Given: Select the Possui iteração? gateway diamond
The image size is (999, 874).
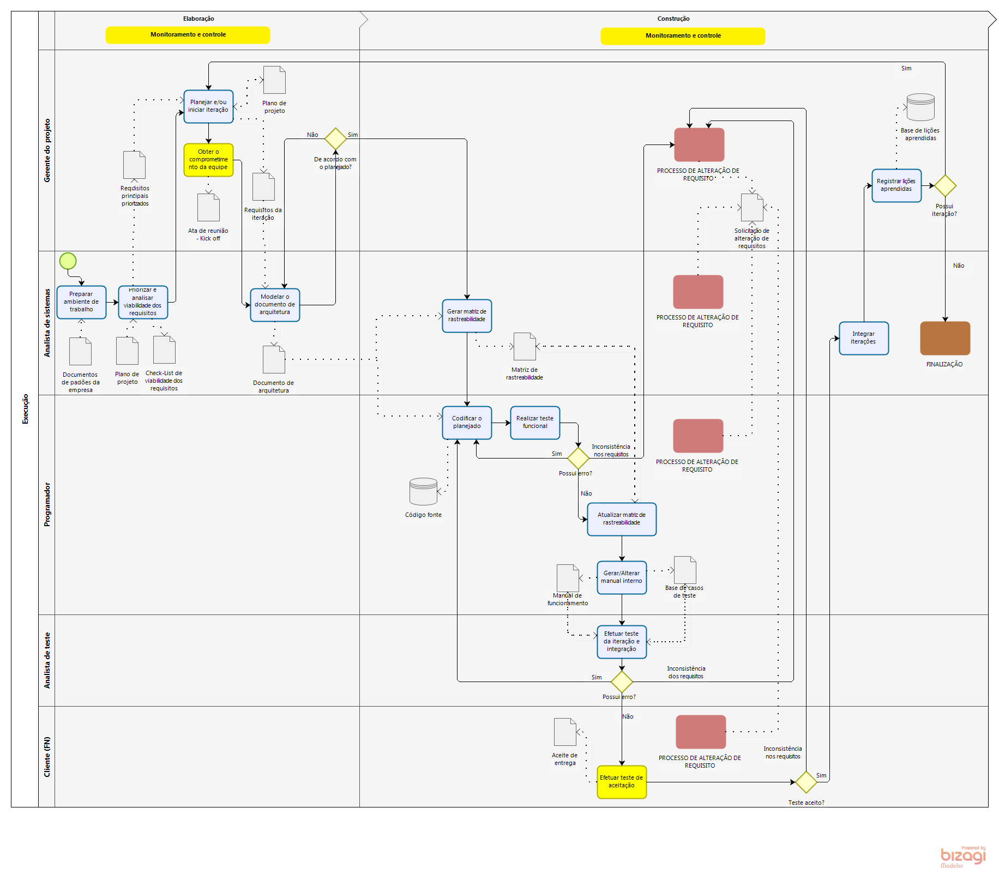Looking at the screenshot, I should [x=945, y=186].
